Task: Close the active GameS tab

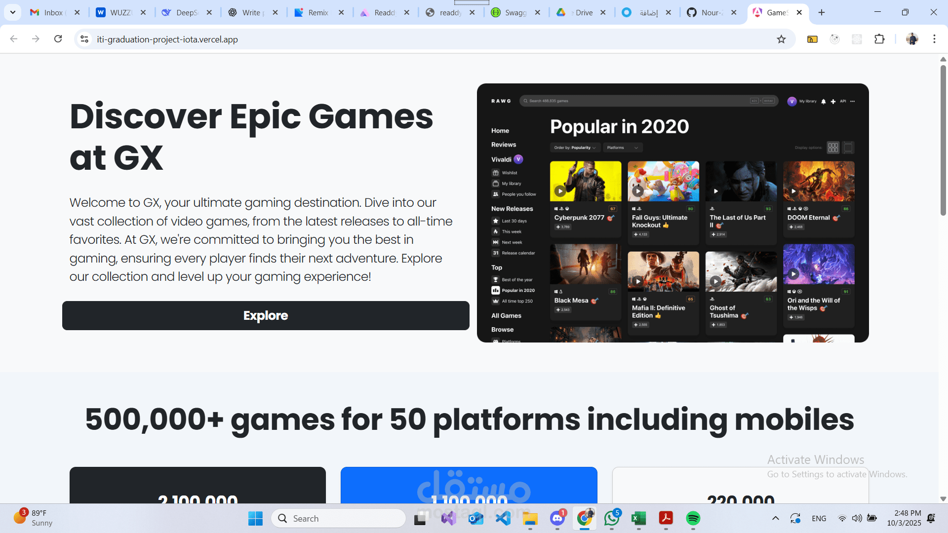Action: click(x=799, y=12)
